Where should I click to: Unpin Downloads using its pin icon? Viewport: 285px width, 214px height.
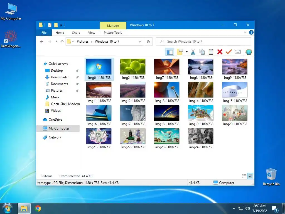pos(77,77)
